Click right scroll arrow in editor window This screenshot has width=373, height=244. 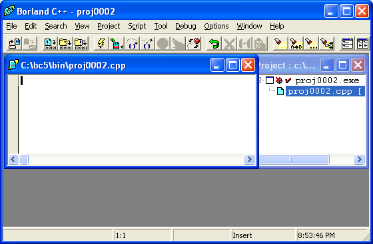click(x=249, y=159)
